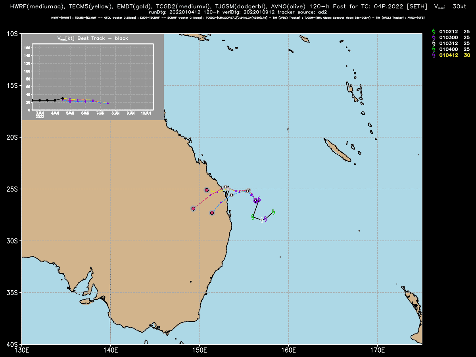Click the pink endpoint marker of blue track
The height and width of the screenshot is (357, 476).
(x=212, y=213)
